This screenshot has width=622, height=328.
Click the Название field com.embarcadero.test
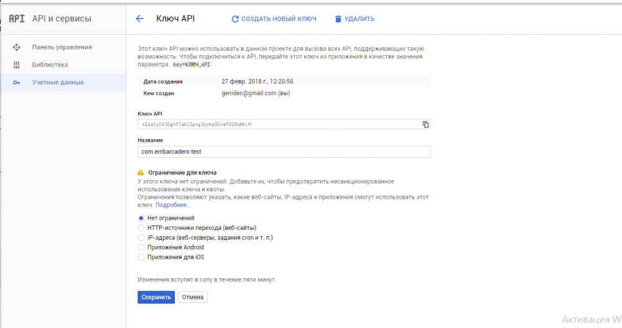pos(284,152)
